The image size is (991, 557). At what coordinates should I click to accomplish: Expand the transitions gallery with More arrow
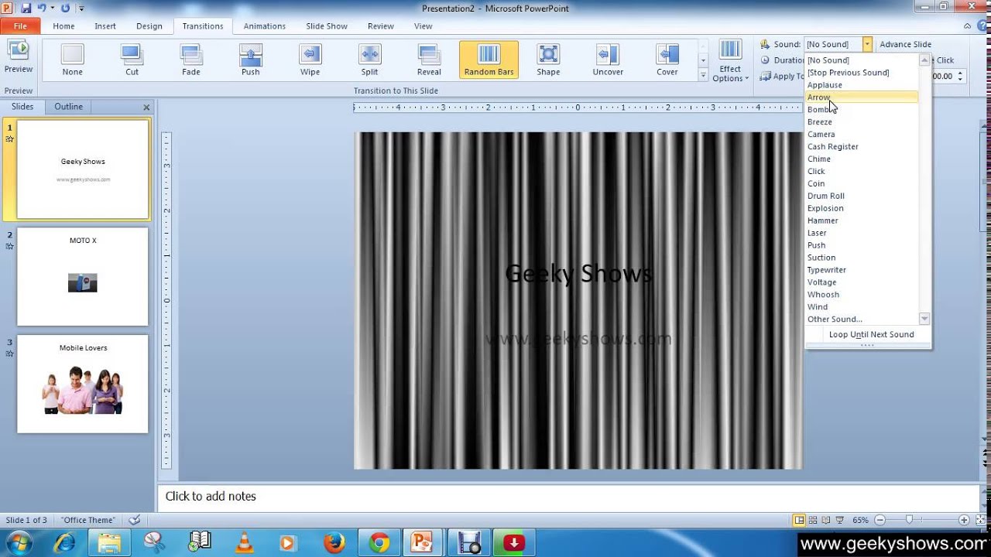(704, 75)
